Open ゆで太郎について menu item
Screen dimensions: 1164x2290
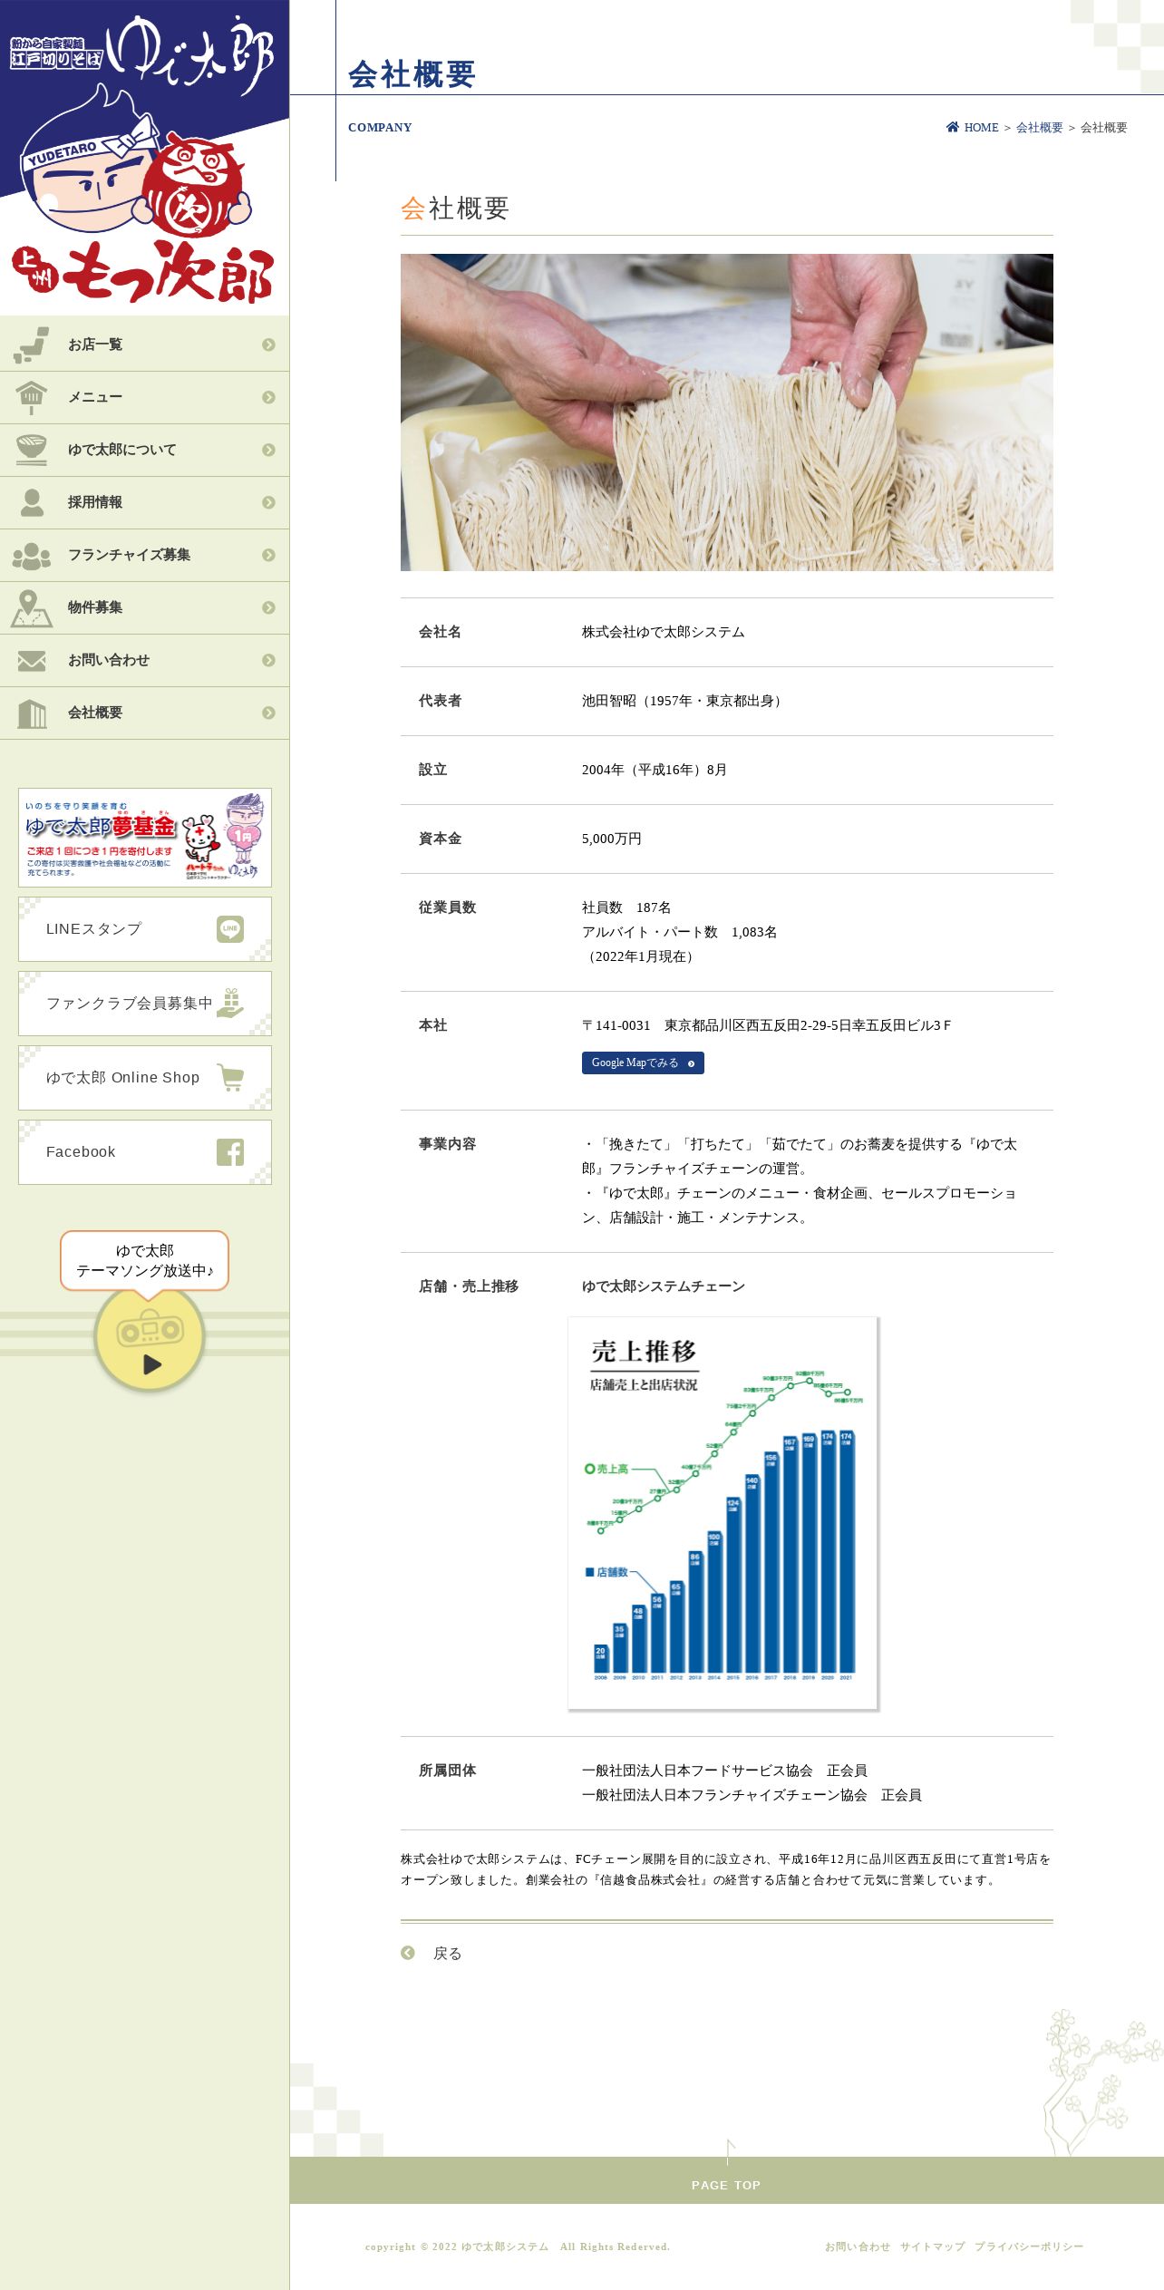pos(144,450)
